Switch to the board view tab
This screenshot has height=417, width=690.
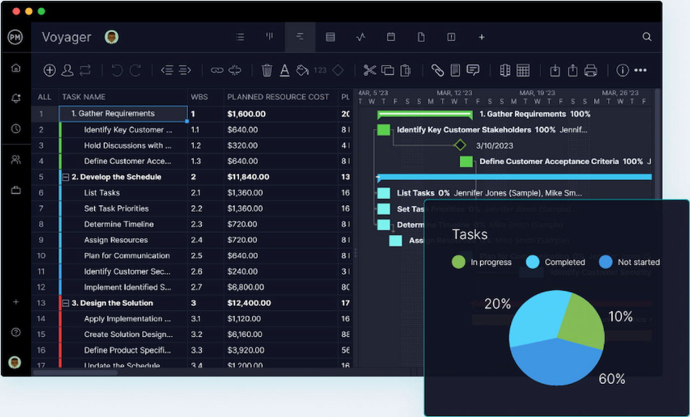269,36
